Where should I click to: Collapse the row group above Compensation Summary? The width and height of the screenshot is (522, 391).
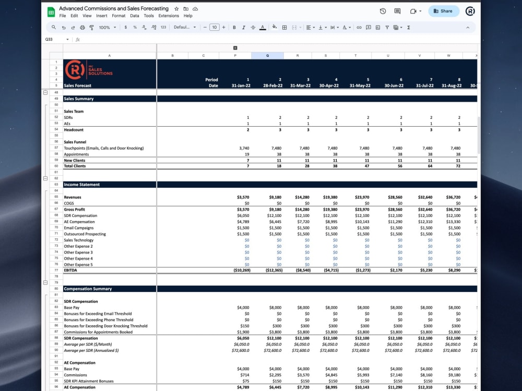click(45, 283)
